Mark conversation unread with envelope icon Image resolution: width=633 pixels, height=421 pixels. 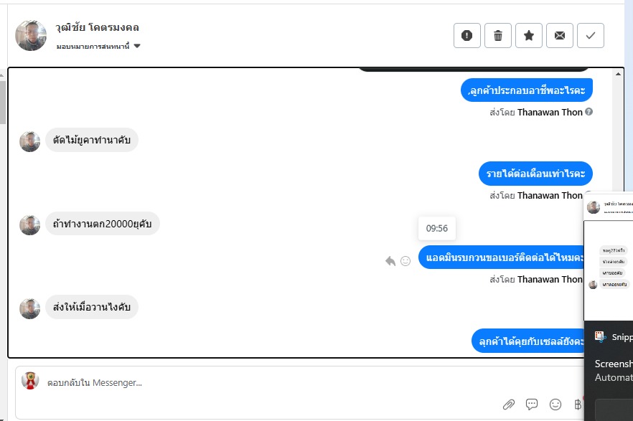coord(560,36)
